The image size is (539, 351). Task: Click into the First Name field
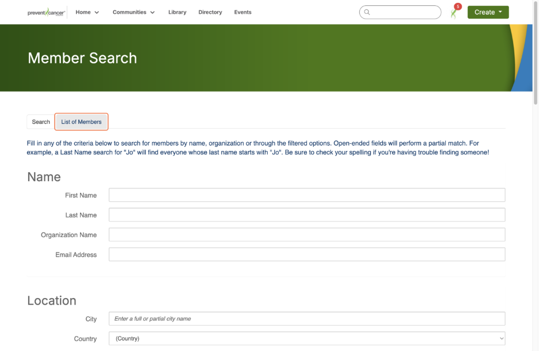tap(307, 195)
